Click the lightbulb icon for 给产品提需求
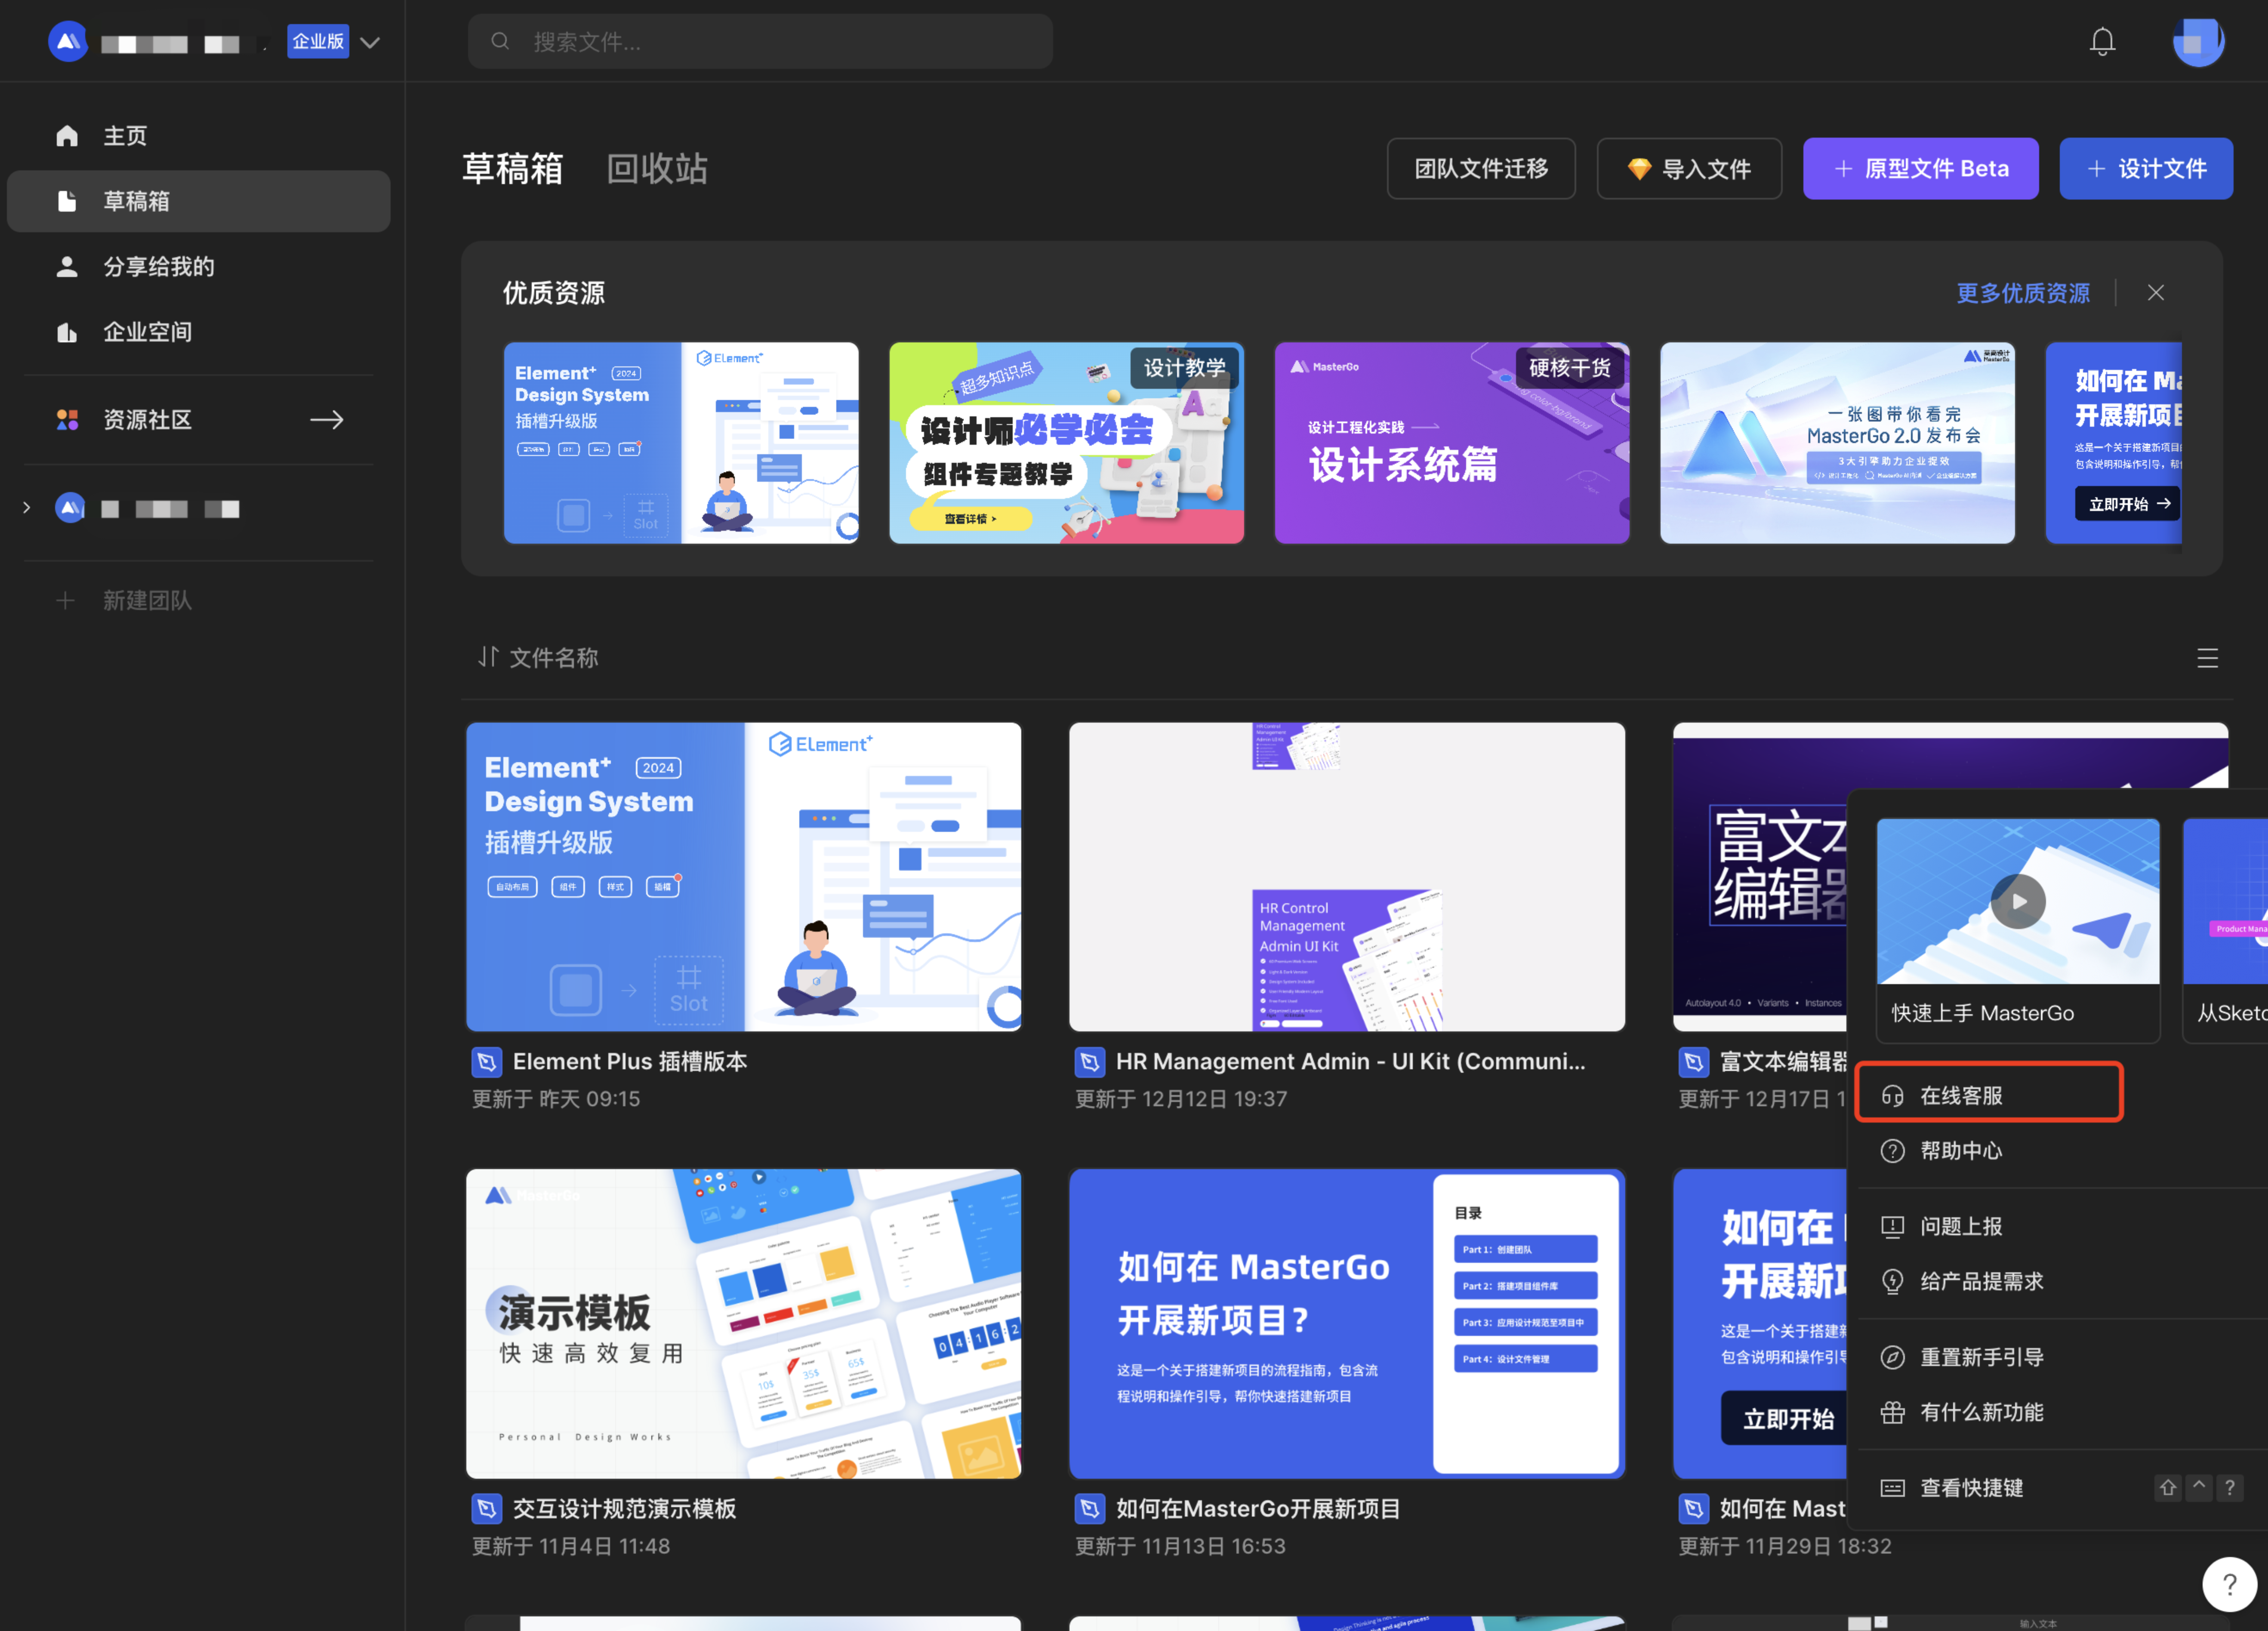 point(1892,1282)
